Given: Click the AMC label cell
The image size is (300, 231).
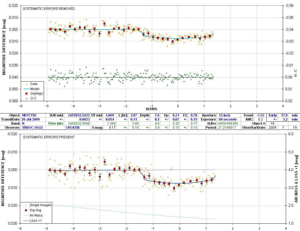Looking at the screenshot, I should 249,119.
